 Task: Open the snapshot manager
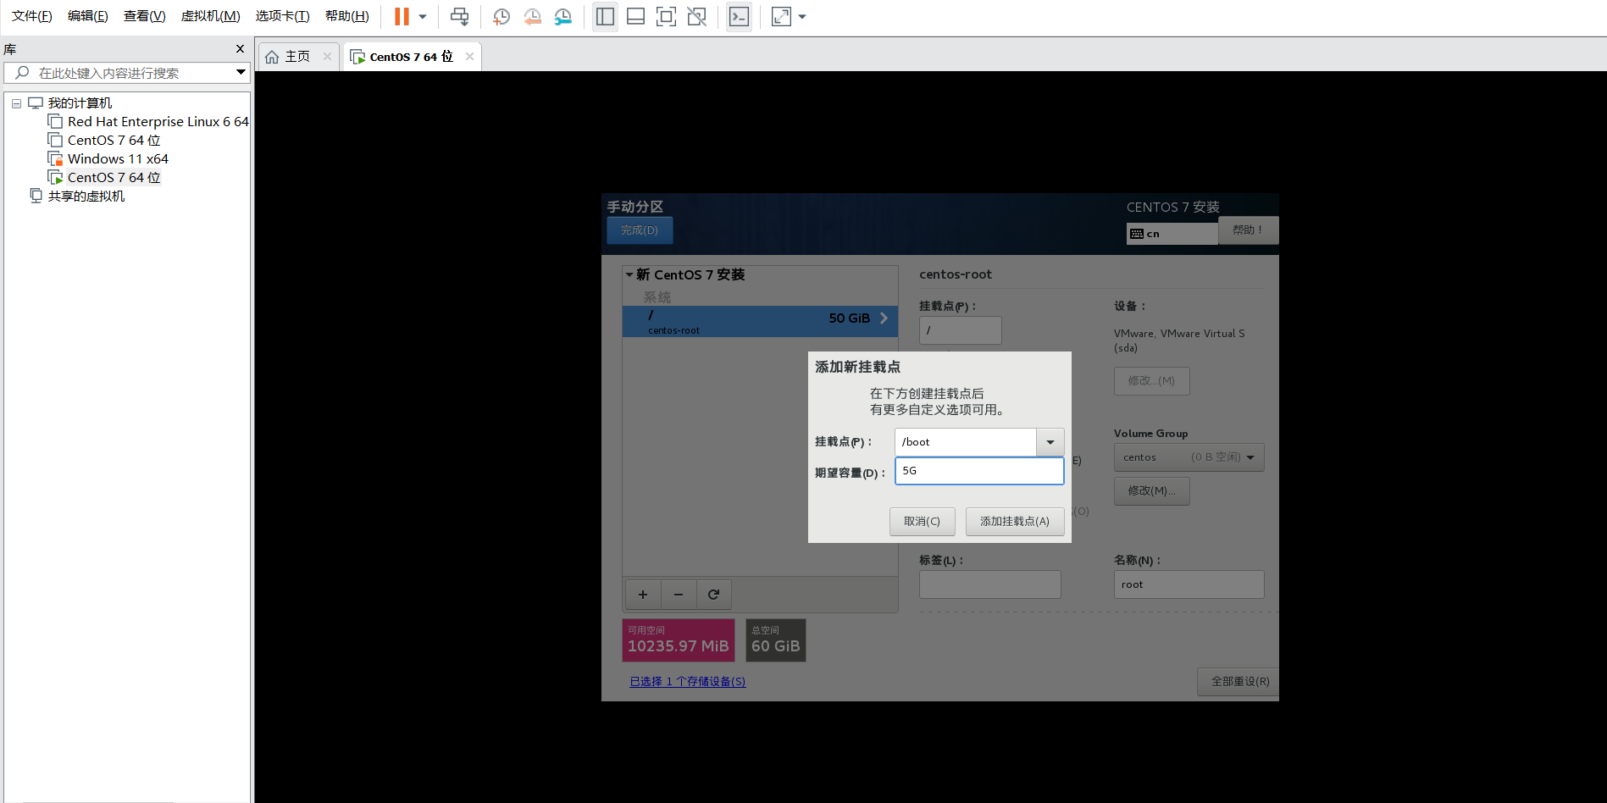pos(562,16)
